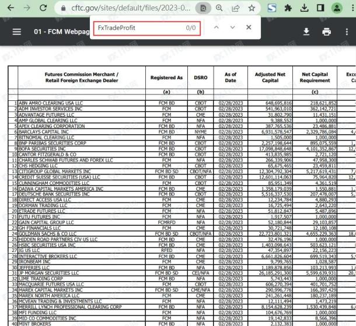Click the find box containing FxTradeProfit
Screen dimensions: 356x326
[x=147, y=28]
